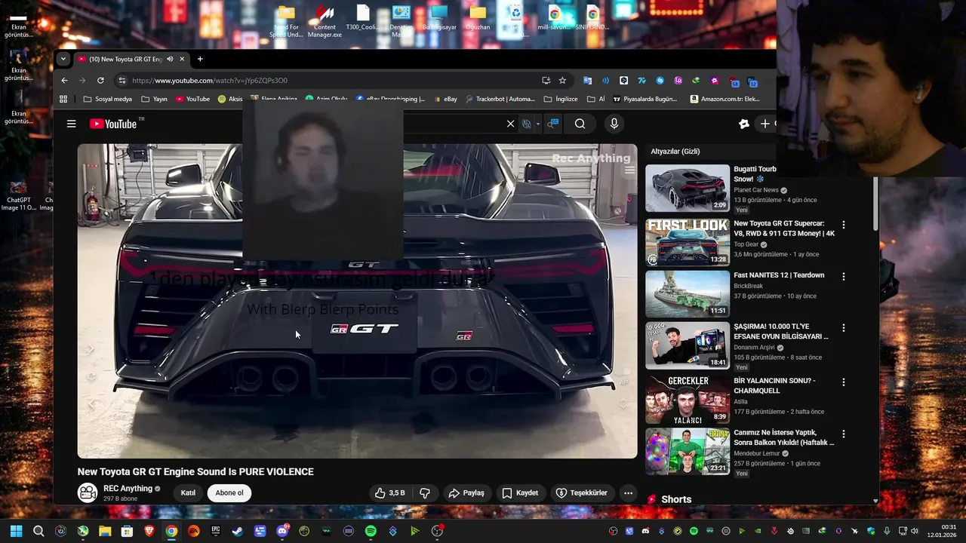Mute the tab using its speaker icon
Image resolution: width=966 pixels, height=543 pixels.
(x=170, y=59)
